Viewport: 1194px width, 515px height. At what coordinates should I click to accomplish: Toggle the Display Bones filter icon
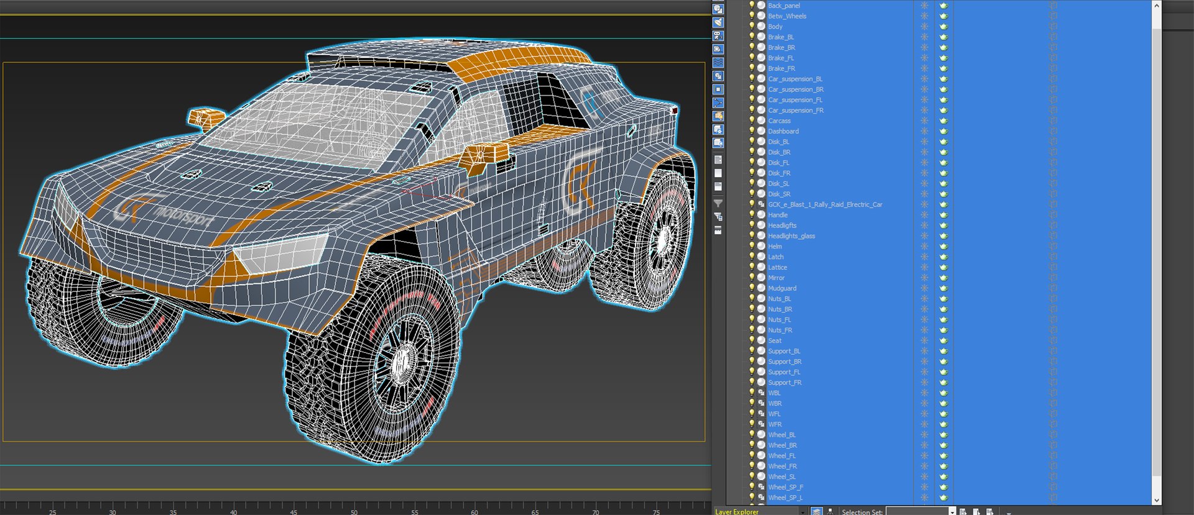[718, 103]
